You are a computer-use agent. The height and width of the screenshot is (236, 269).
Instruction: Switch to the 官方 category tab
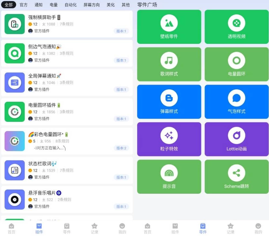tap(23, 5)
